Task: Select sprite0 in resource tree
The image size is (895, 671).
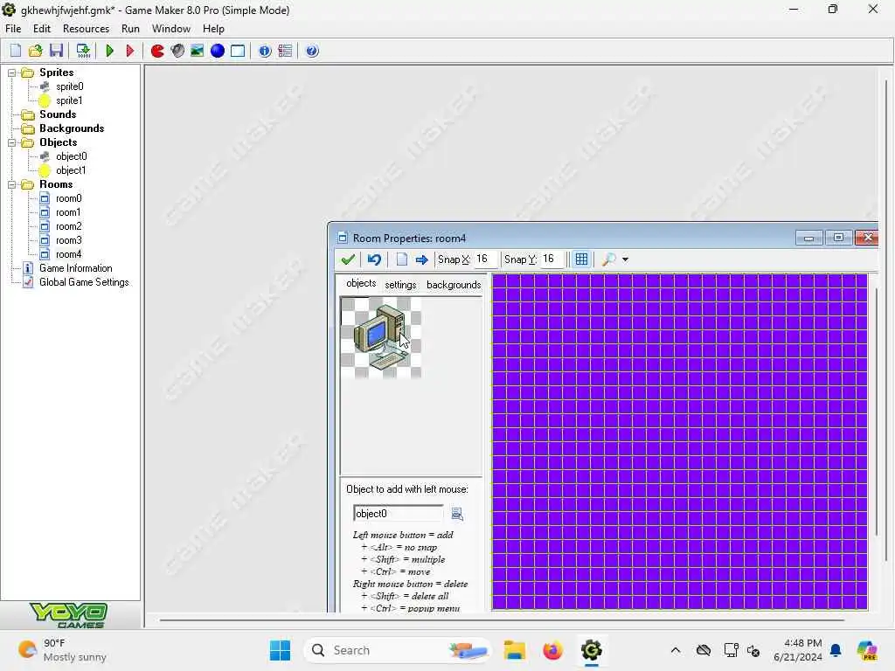Action: click(x=70, y=86)
